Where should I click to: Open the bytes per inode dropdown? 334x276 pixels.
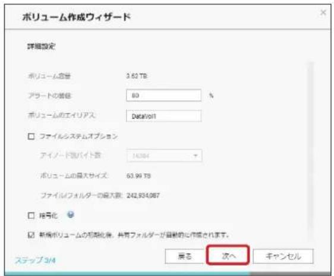point(164,156)
